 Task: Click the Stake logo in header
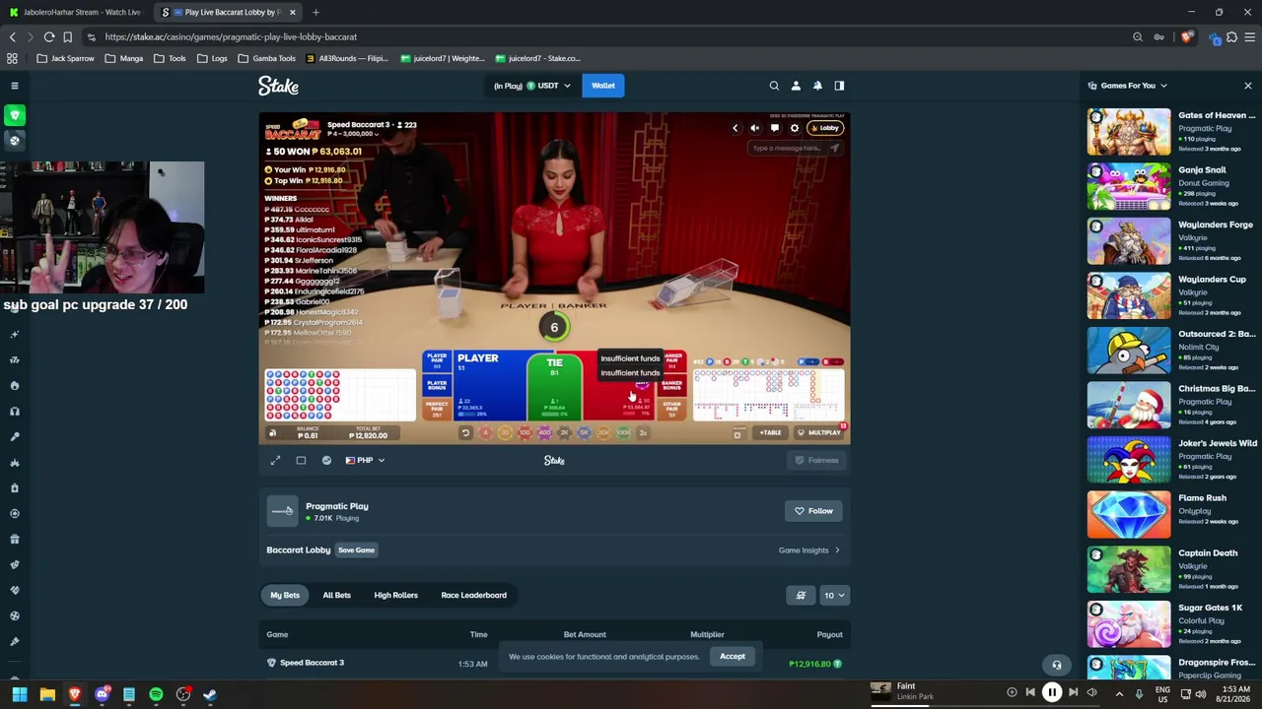point(278,86)
